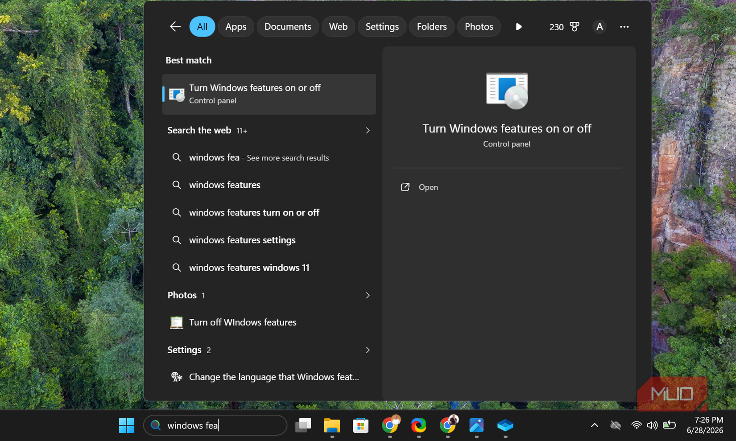Viewport: 736px width, 441px height.
Task: Switch to the Web filter tab
Action: [x=338, y=27]
